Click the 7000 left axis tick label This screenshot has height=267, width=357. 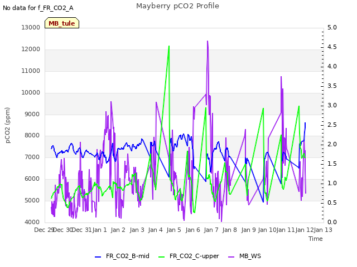(32, 157)
